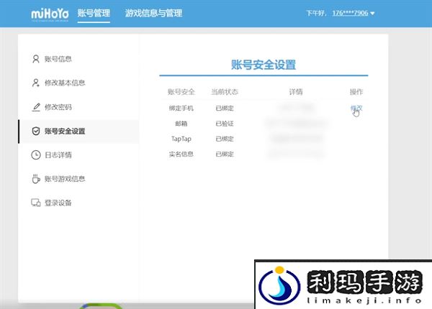The height and width of the screenshot is (309, 432).
Task: Click the 当前状态 column header
Action: tap(225, 92)
